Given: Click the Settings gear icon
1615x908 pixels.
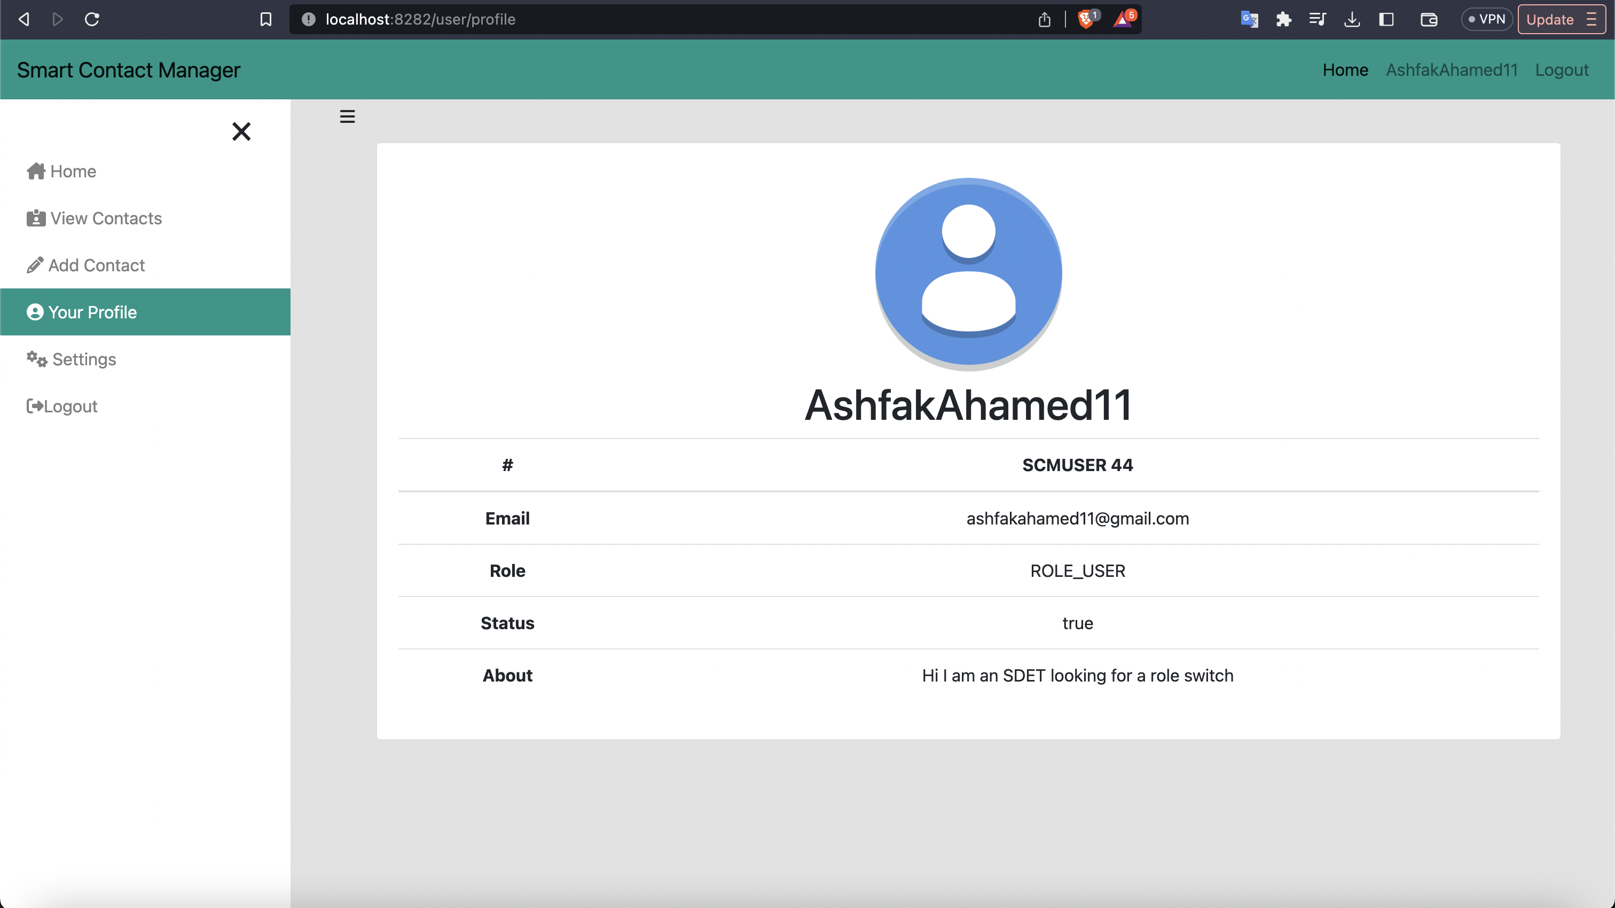Looking at the screenshot, I should [x=36, y=359].
